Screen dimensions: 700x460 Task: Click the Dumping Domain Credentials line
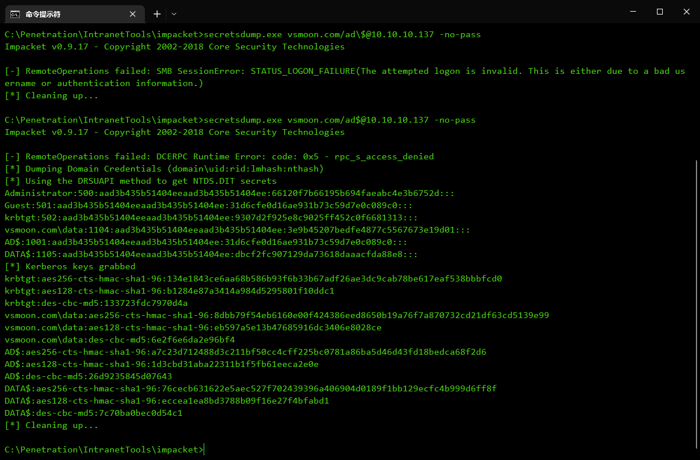pyautogui.click(x=164, y=169)
